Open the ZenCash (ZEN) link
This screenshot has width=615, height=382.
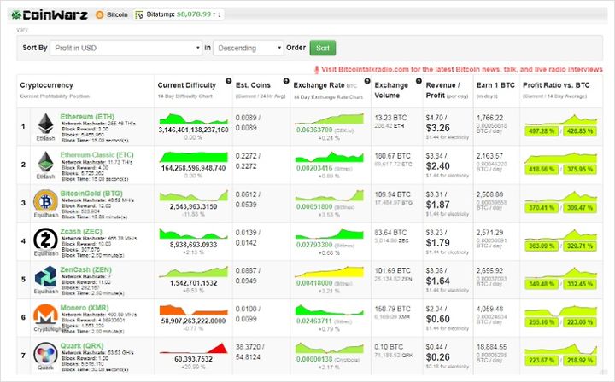click(86, 269)
